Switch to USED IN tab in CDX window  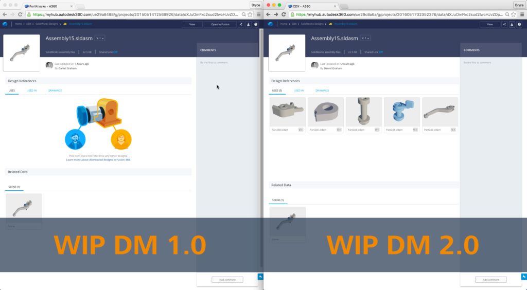(299, 90)
